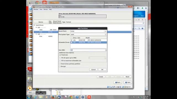Click the green downloads arrow in Firefox toolbar
The height and width of the screenshot is (99, 177).
coord(142,8)
